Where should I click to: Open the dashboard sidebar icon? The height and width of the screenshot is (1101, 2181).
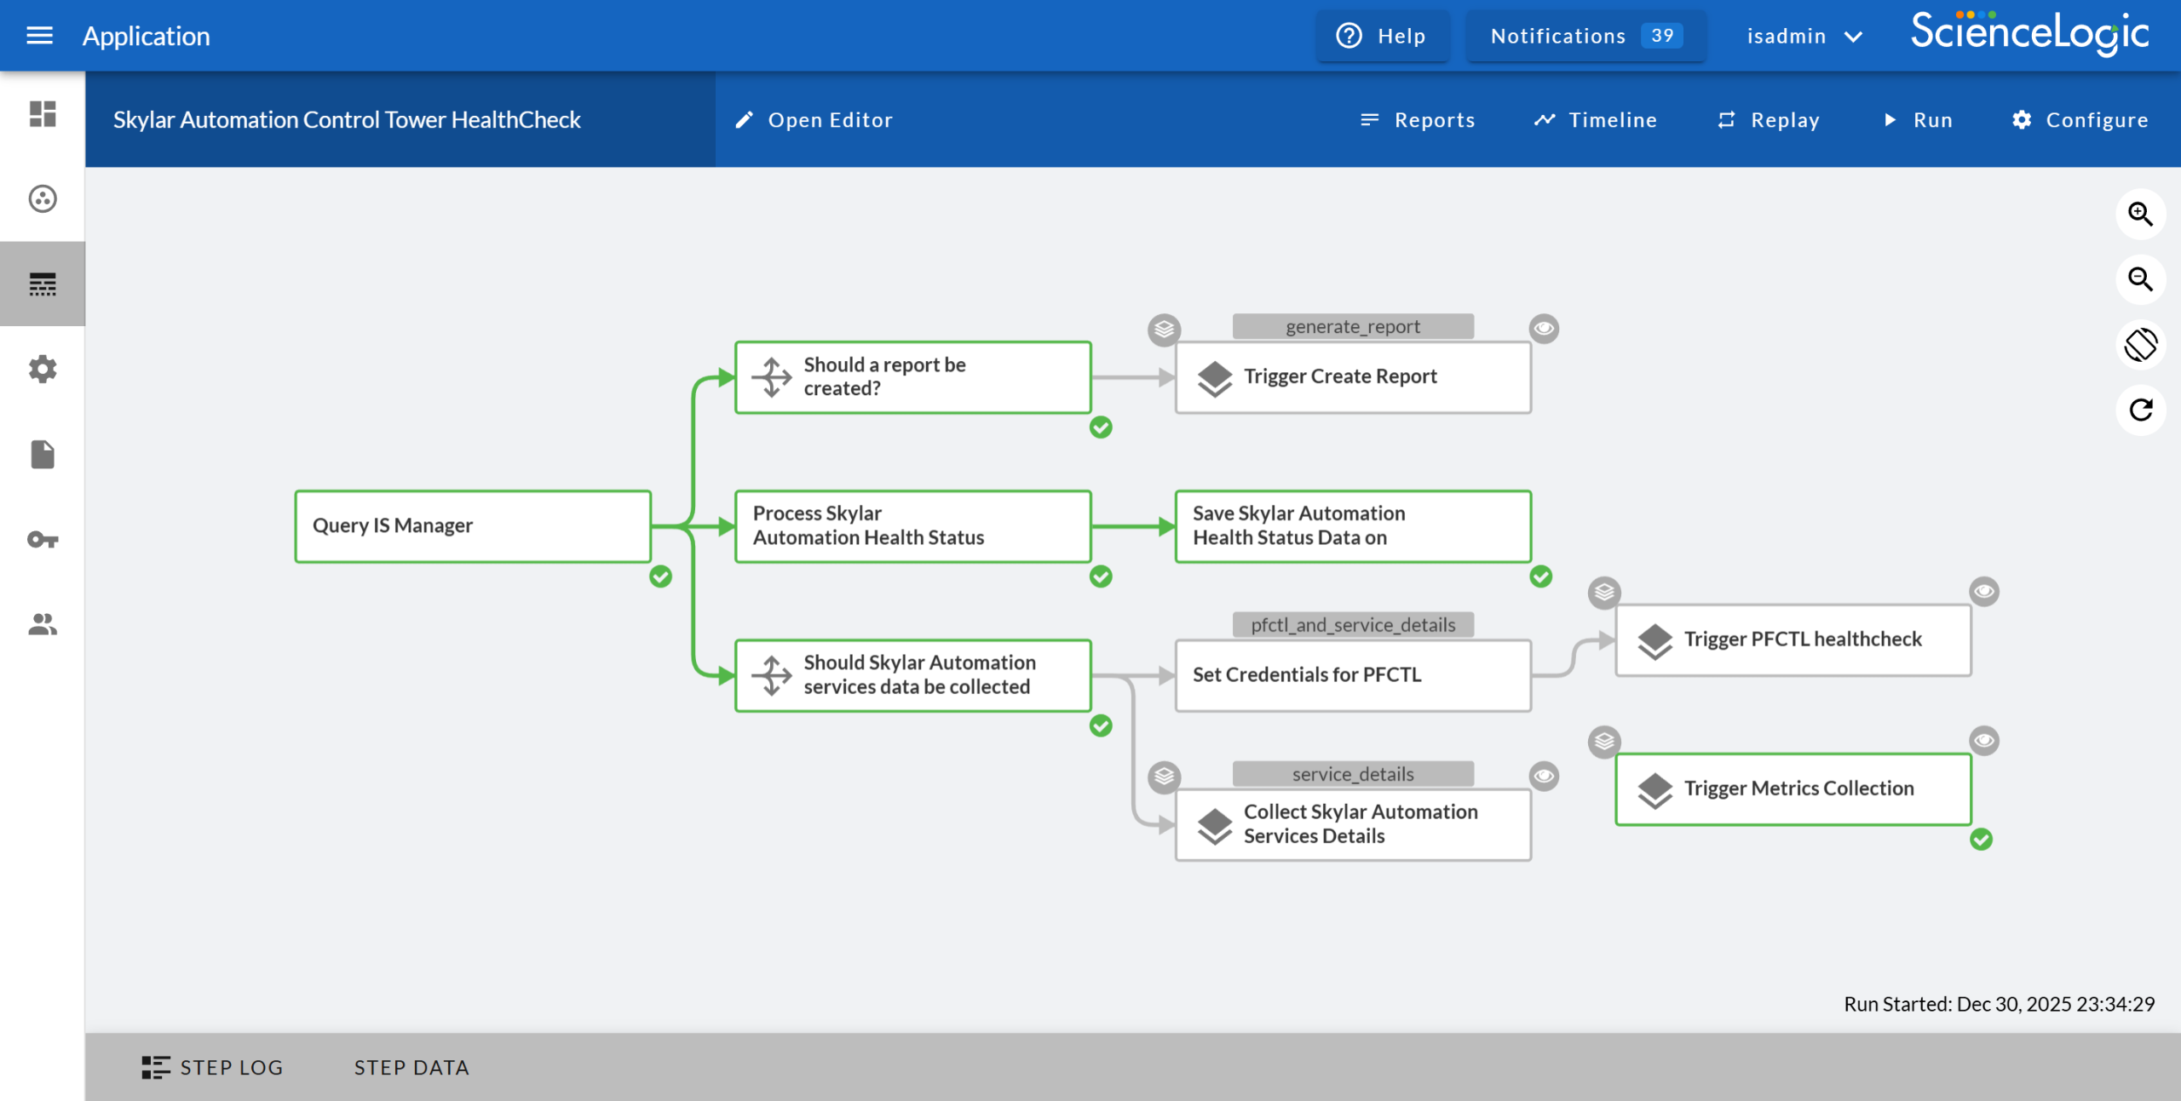tap(43, 113)
